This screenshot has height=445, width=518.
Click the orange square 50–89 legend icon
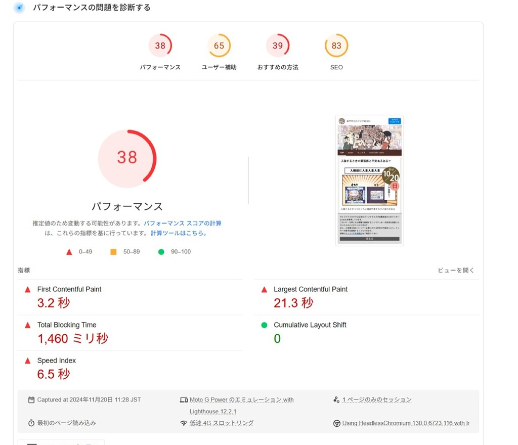[113, 252]
